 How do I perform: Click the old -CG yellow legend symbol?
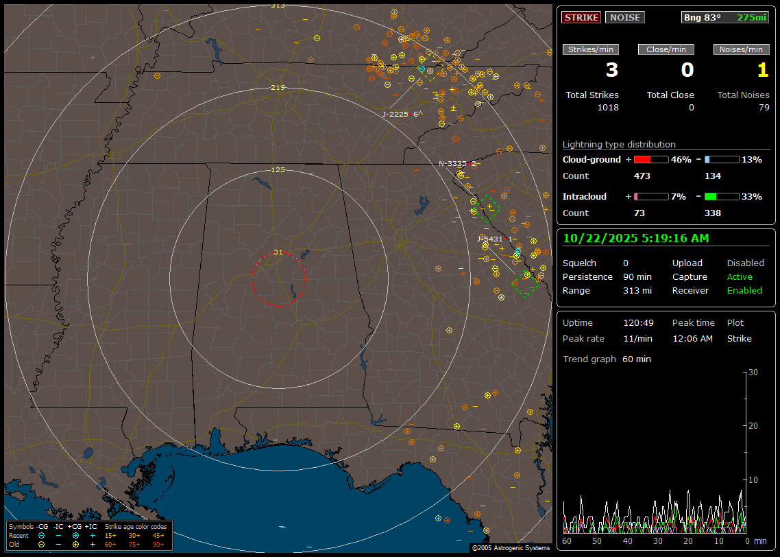coord(41,544)
